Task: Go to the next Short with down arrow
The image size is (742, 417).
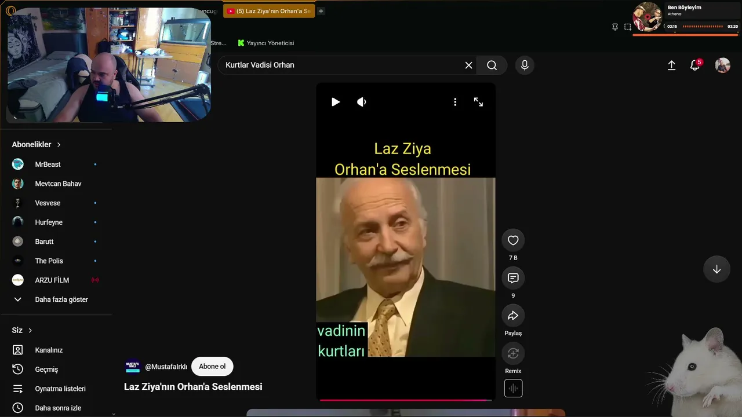Action: pyautogui.click(x=716, y=269)
